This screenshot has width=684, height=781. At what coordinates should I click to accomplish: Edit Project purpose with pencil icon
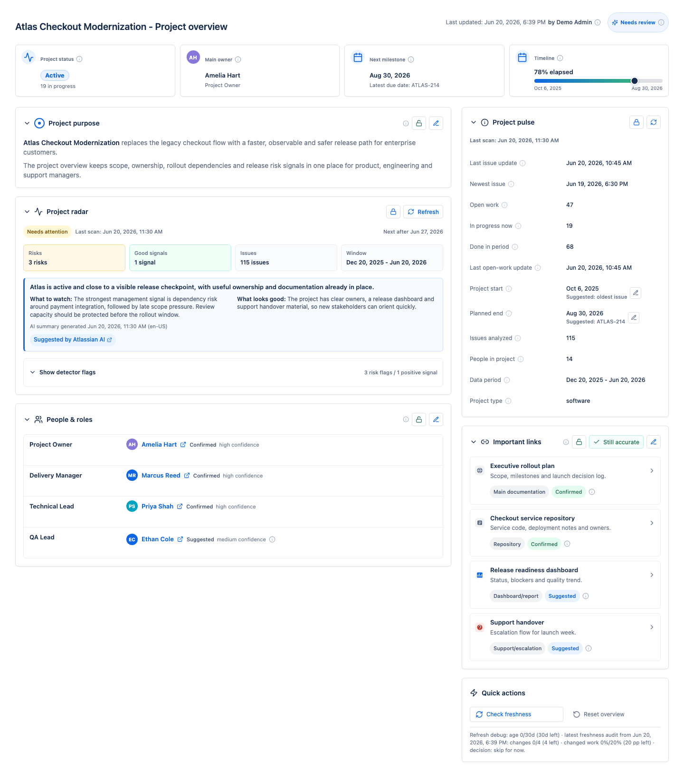pyautogui.click(x=436, y=123)
